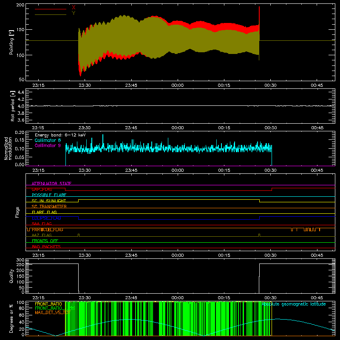Click the 300 tick on Quality axis
This screenshot has width=340, height=340.
pos(20,260)
